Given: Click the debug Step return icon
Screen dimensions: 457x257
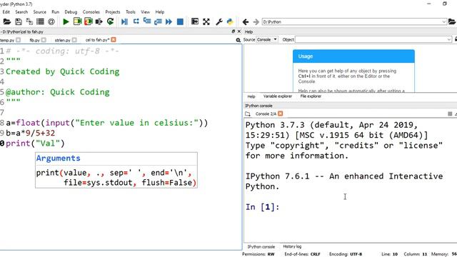Looking at the screenshot, I should point(158,21).
